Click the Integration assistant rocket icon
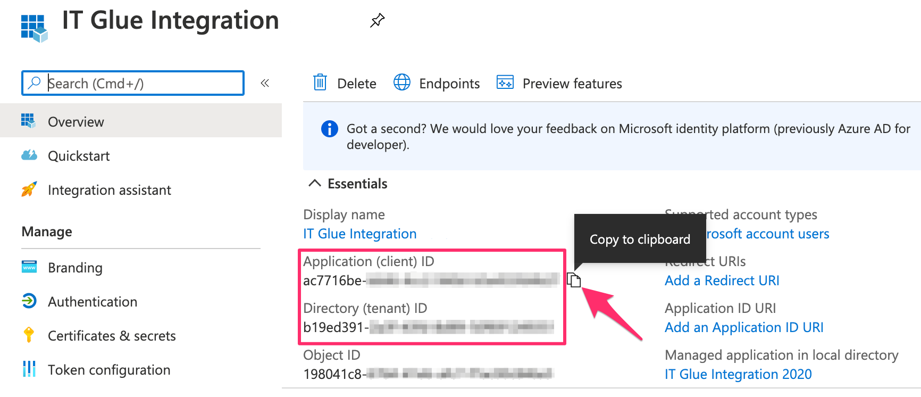Screen dimensions: 921x397 tap(29, 189)
